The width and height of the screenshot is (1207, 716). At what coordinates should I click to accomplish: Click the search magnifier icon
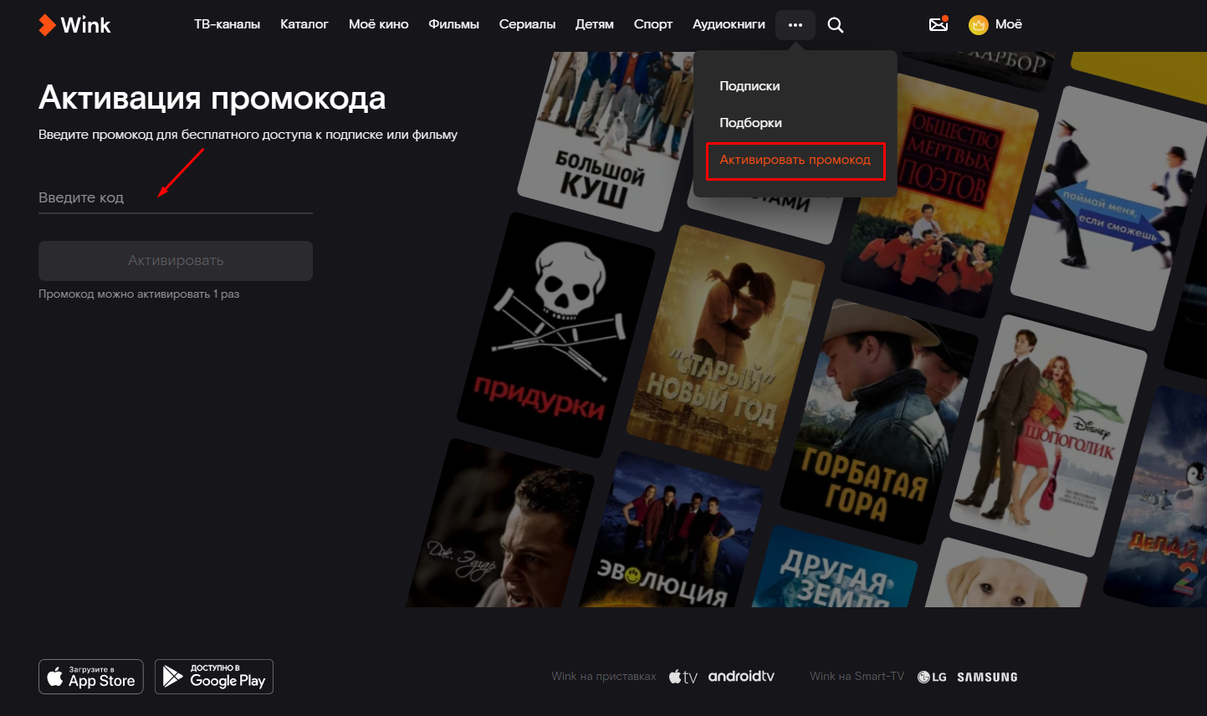pyautogui.click(x=835, y=25)
